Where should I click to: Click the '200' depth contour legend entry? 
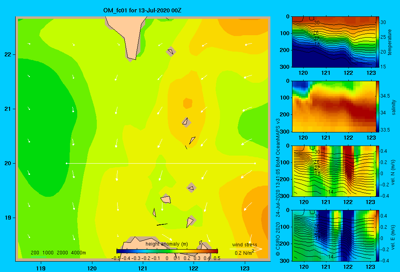[x=35, y=253]
